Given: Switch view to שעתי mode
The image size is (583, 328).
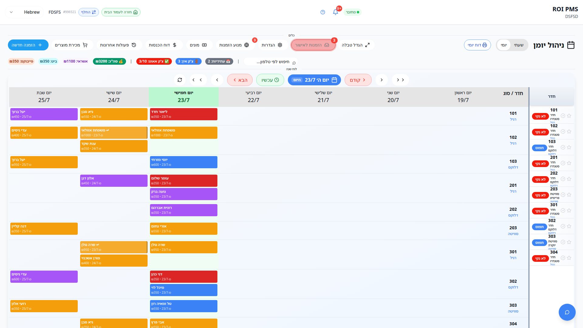Looking at the screenshot, I should 519,45.
